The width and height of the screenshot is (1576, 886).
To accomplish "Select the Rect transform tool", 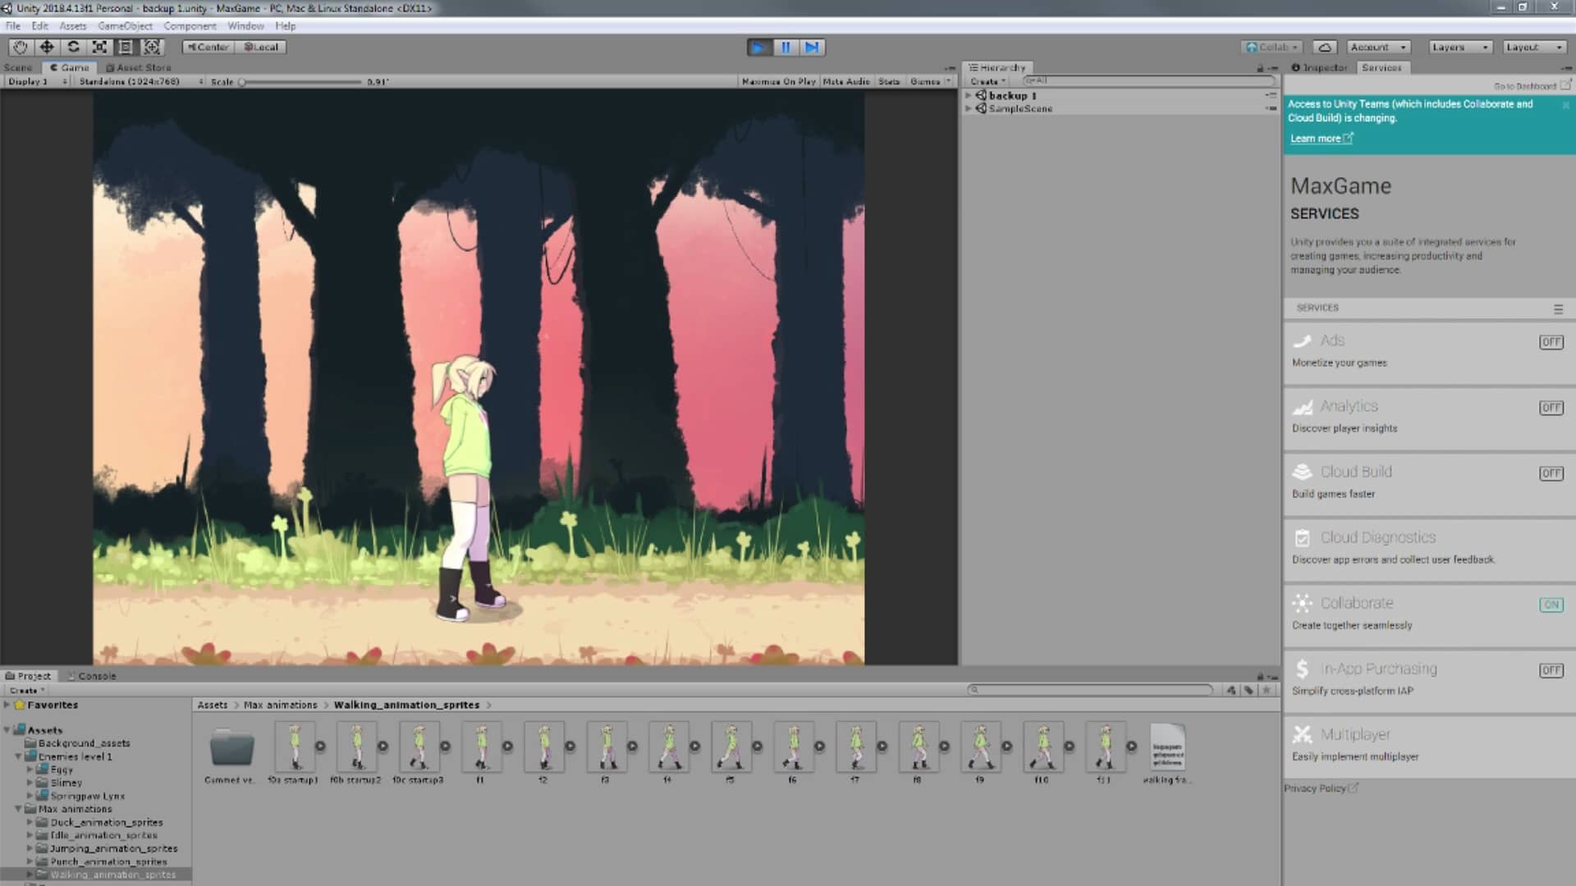I will click(126, 47).
